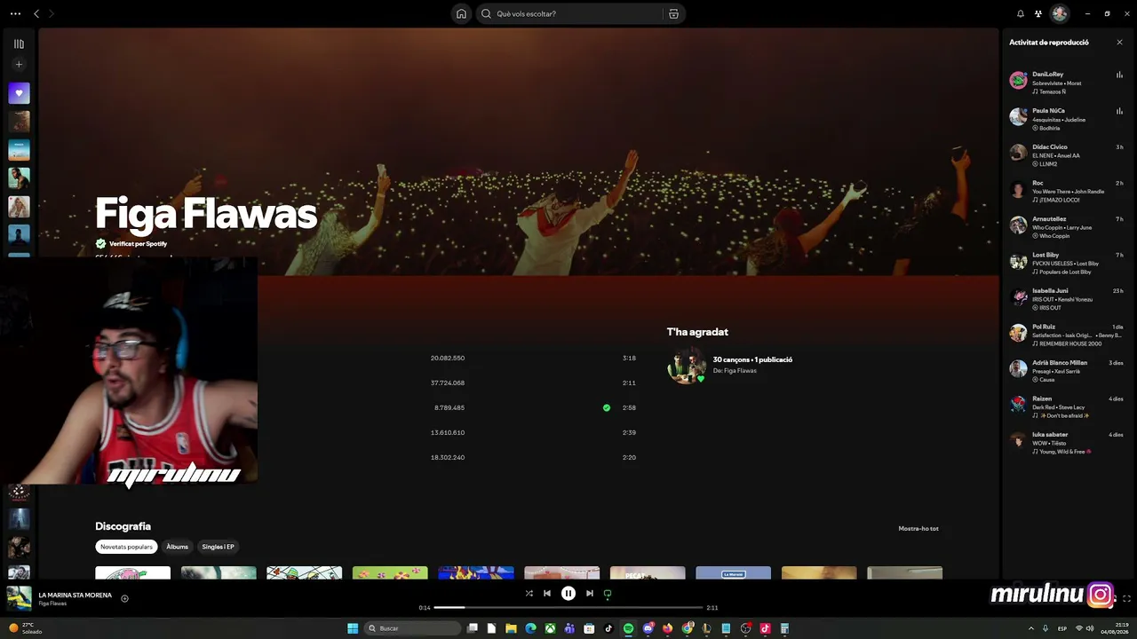
Task: Toggle the repeat mode
Action: [608, 594]
